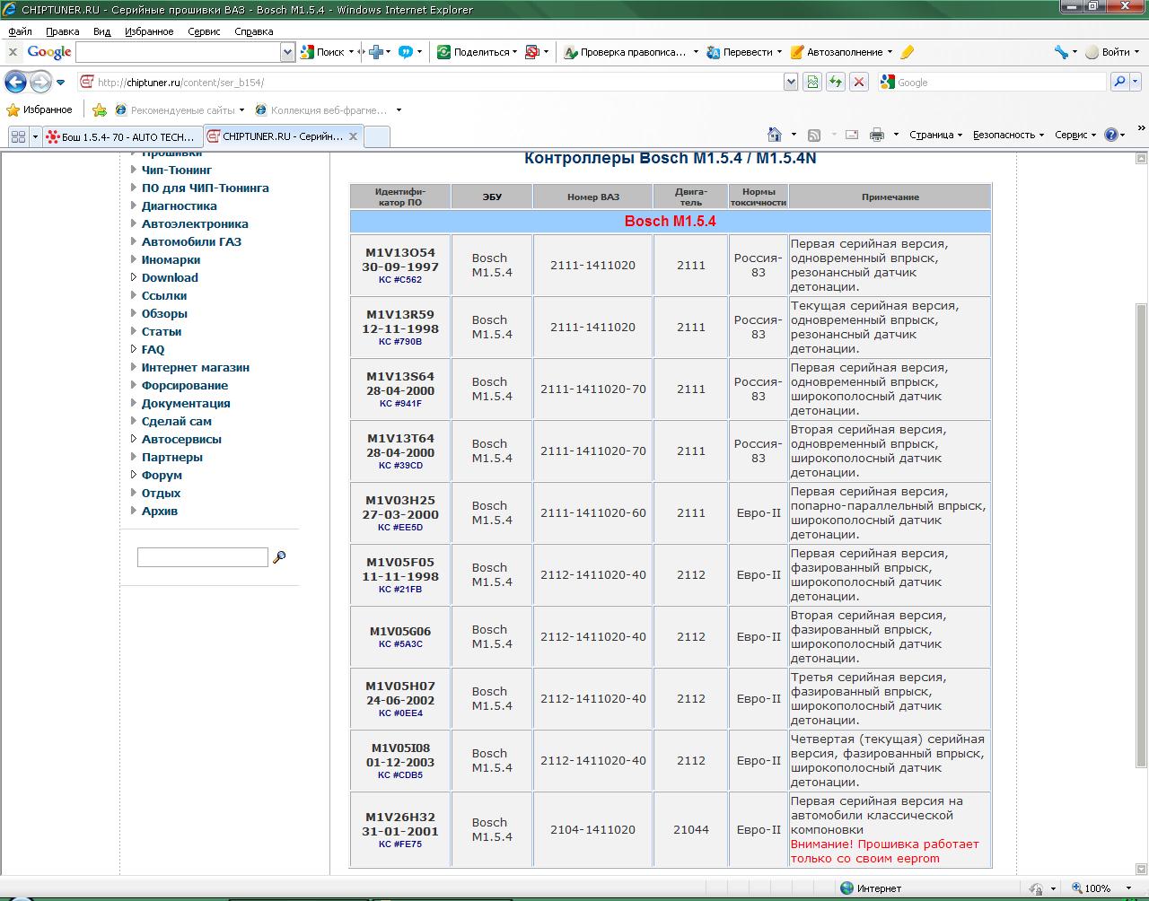Viewport: 1149px width, 901px height.
Task: Click the M1V05I08 firmware identifier
Action: tap(400, 748)
